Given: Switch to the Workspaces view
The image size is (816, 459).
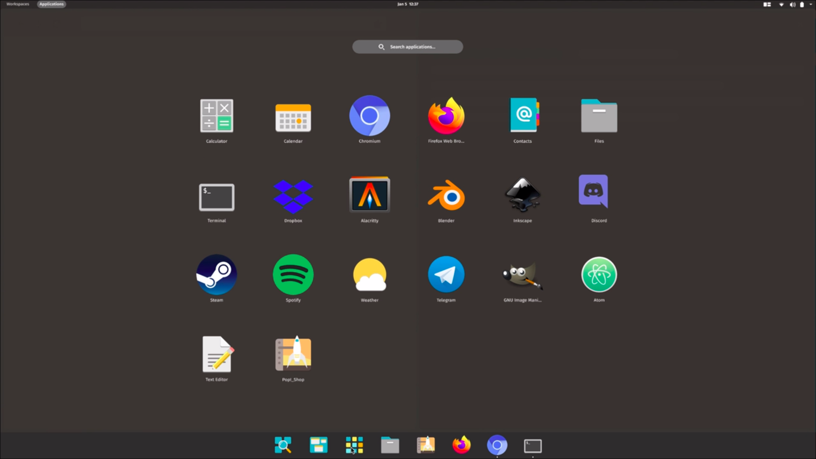Looking at the screenshot, I should (18, 4).
